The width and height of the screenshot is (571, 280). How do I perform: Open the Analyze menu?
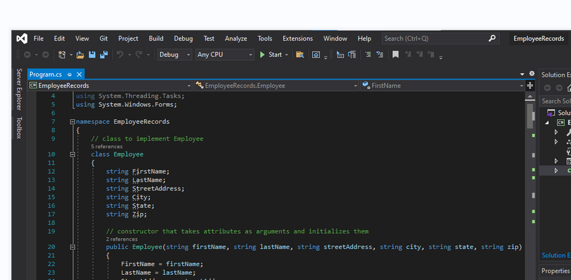coord(235,39)
